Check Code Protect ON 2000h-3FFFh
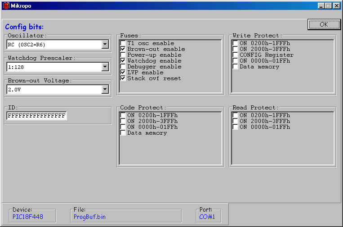 pyautogui.click(x=123, y=121)
